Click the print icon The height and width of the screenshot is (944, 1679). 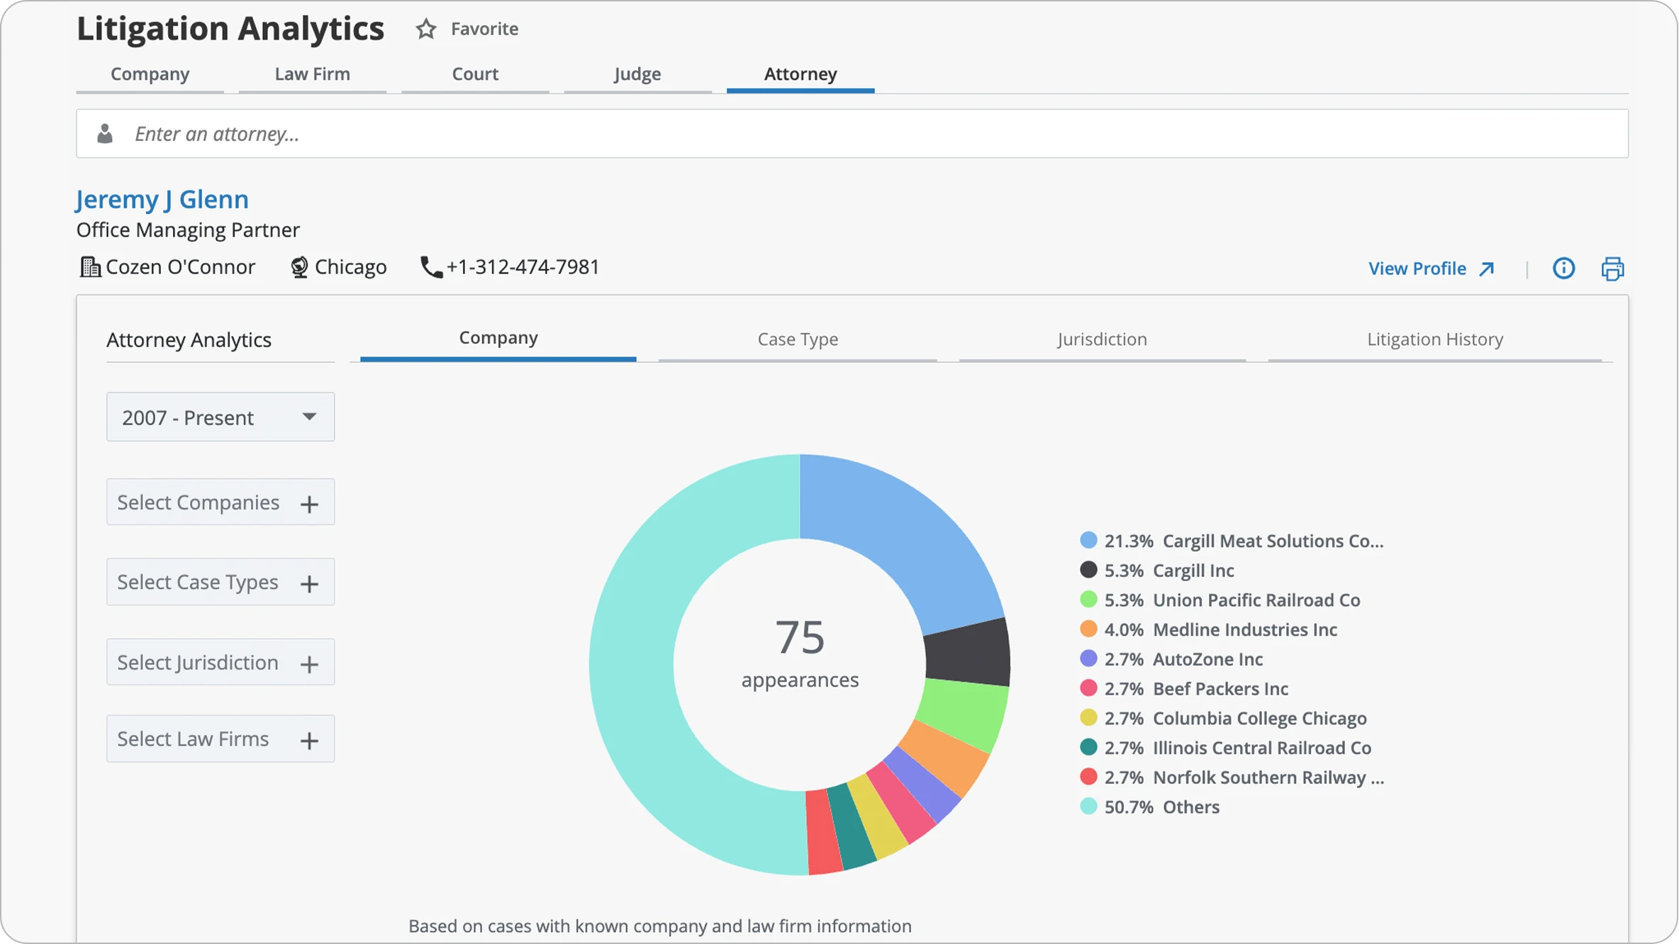(x=1612, y=269)
